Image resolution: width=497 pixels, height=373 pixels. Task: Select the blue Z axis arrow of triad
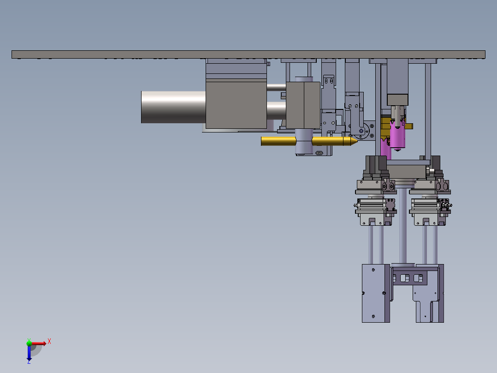pyautogui.click(x=29, y=353)
